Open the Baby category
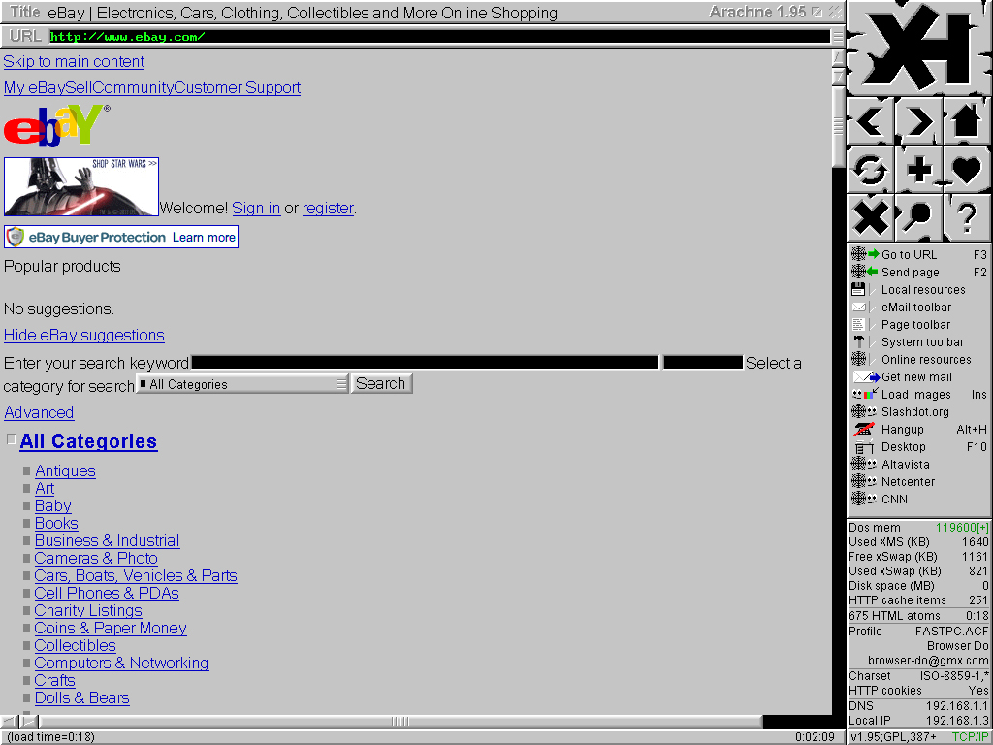 [x=53, y=506]
